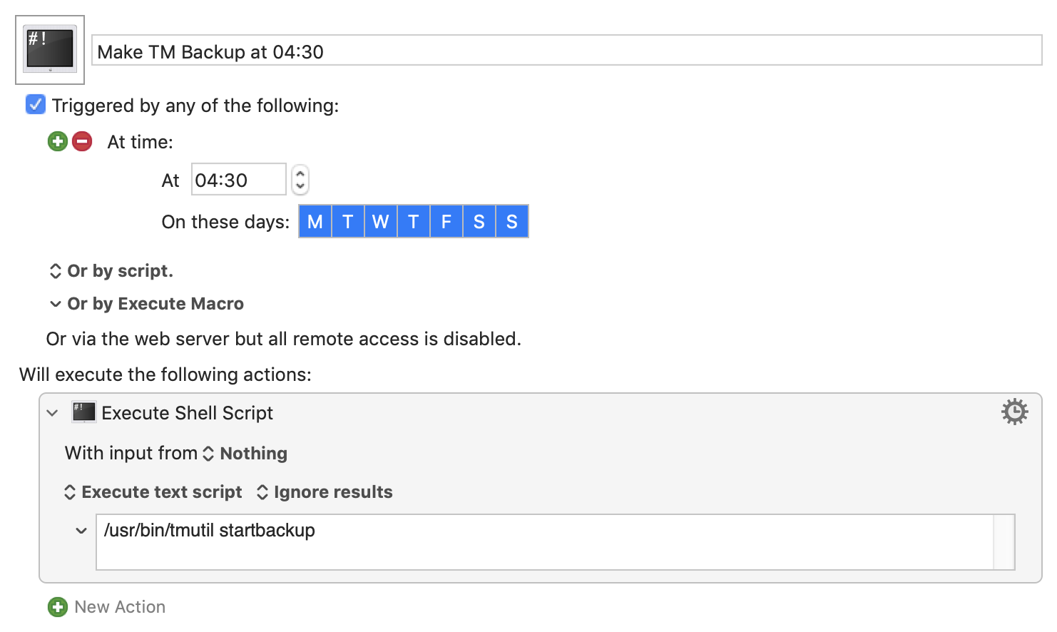
Task: Open the Execute Shell Script gear menu
Action: [1014, 412]
